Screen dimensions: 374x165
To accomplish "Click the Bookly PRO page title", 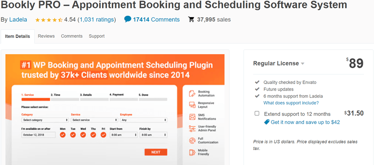I will [x=174, y=4].
